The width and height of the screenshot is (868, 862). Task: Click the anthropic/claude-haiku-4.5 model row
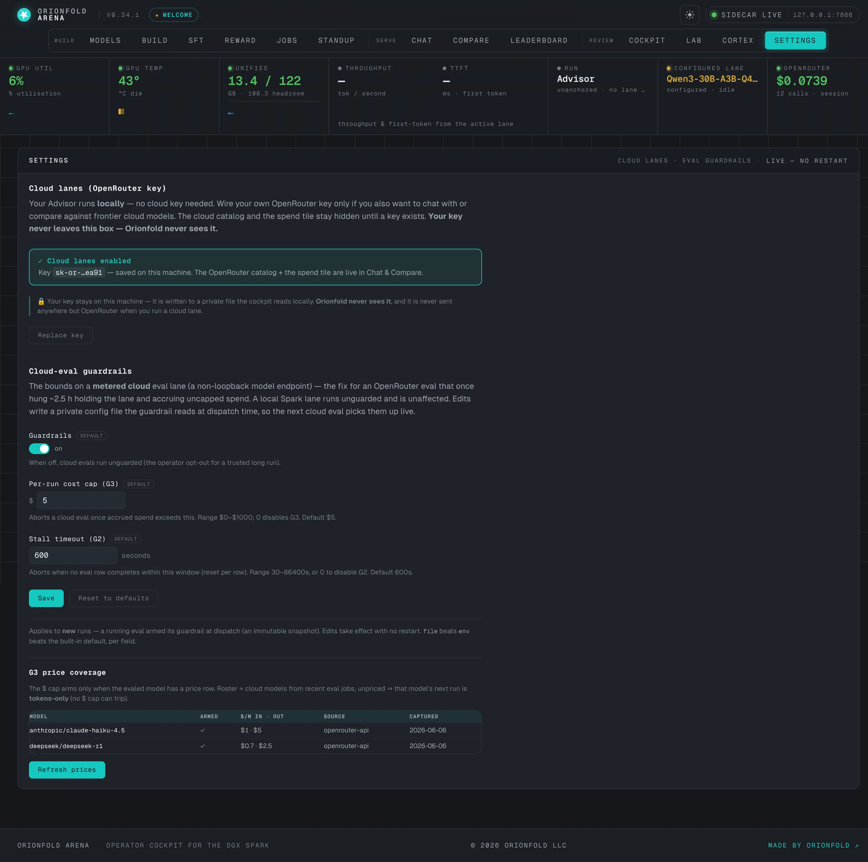pyautogui.click(x=255, y=730)
